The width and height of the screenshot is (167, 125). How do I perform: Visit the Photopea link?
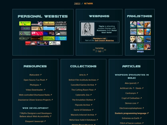[35, 85]
